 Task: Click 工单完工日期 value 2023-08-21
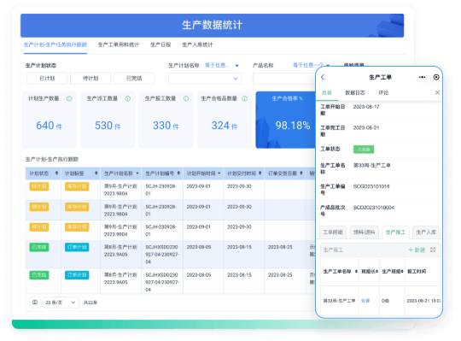(366, 127)
